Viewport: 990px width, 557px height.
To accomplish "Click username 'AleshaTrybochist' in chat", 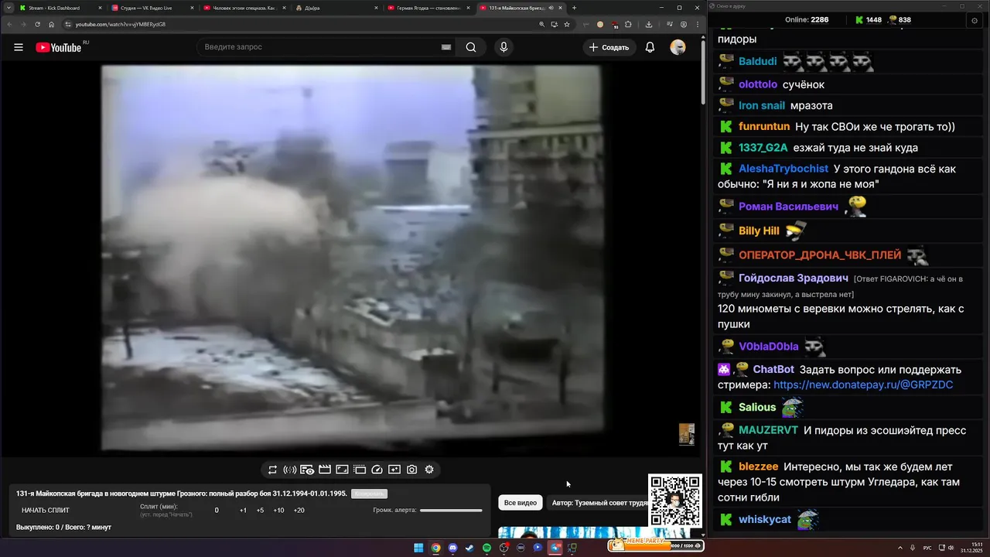I will [783, 169].
